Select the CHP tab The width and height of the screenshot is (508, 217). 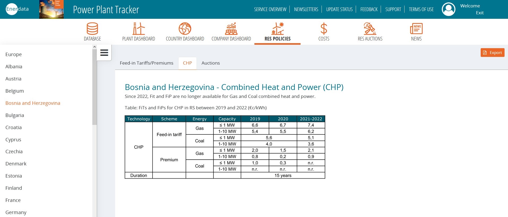click(x=187, y=63)
